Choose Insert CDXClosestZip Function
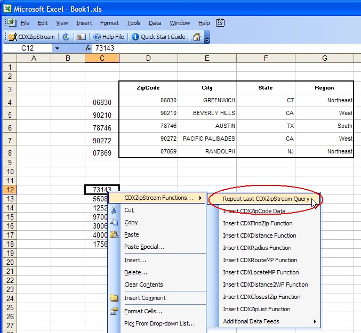Viewport: 361px width, 333px height. tap(263, 297)
